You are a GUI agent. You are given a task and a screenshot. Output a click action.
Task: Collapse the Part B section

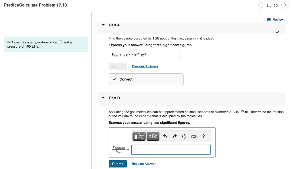tap(103, 98)
